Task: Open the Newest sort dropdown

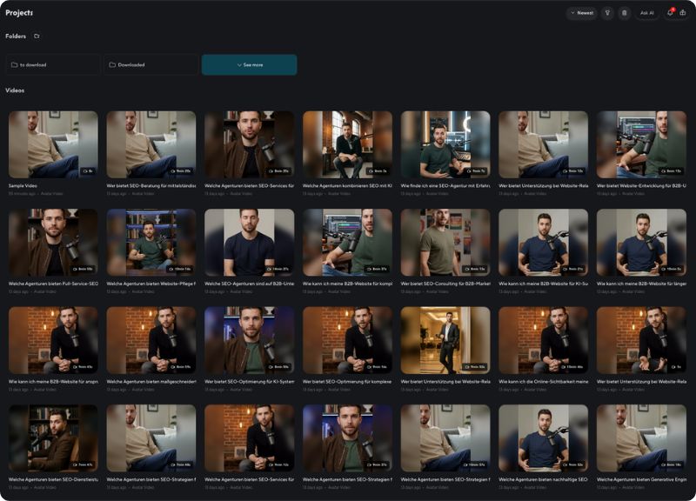Action: (x=581, y=13)
